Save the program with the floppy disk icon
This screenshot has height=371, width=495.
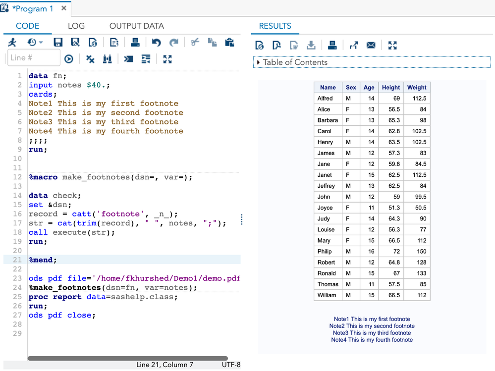[58, 43]
